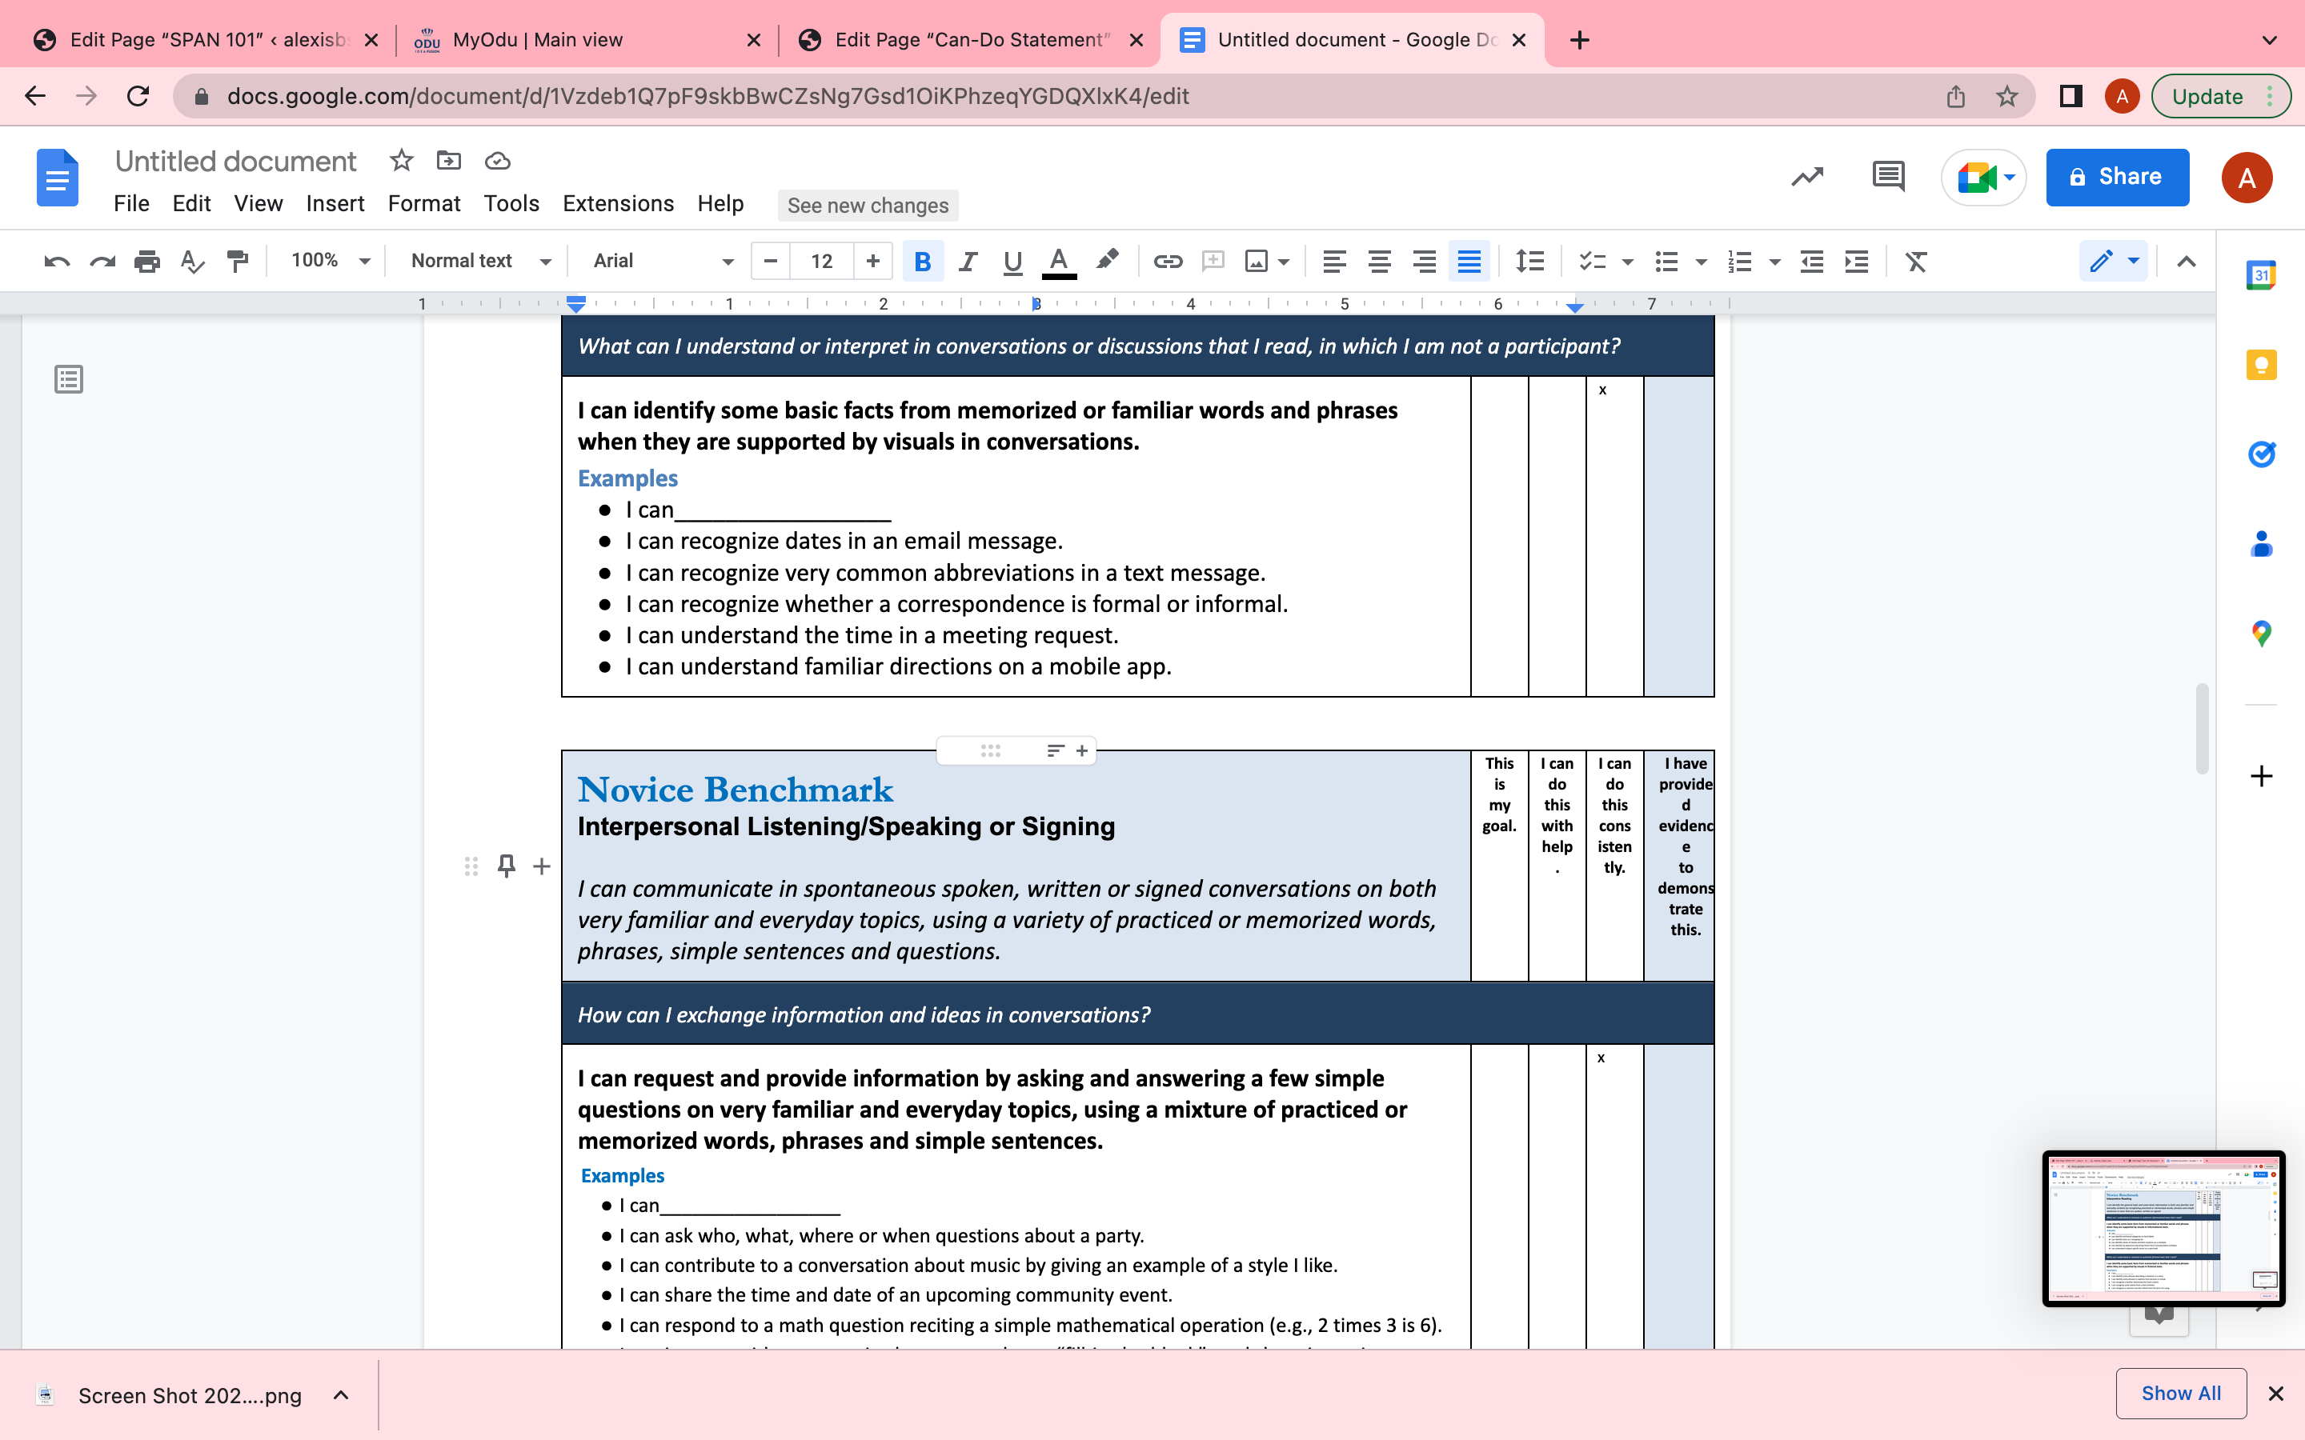Open the Extensions menu
The height and width of the screenshot is (1440, 2305).
tap(618, 204)
